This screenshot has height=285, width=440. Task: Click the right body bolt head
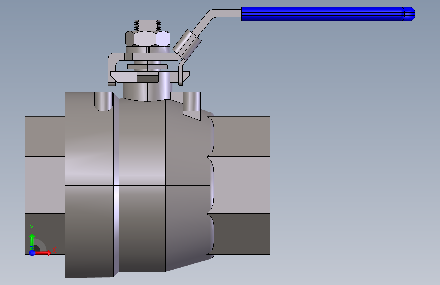[x=192, y=101]
